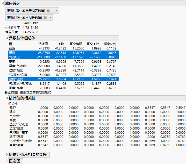This screenshot has height=164, width=186.
Task: Select the 温度*高度 row in parameter estimates
Action: coord(63,70)
